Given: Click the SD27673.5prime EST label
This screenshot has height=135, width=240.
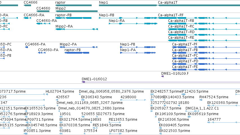Looking at the screenshot, I should coord(110,114).
